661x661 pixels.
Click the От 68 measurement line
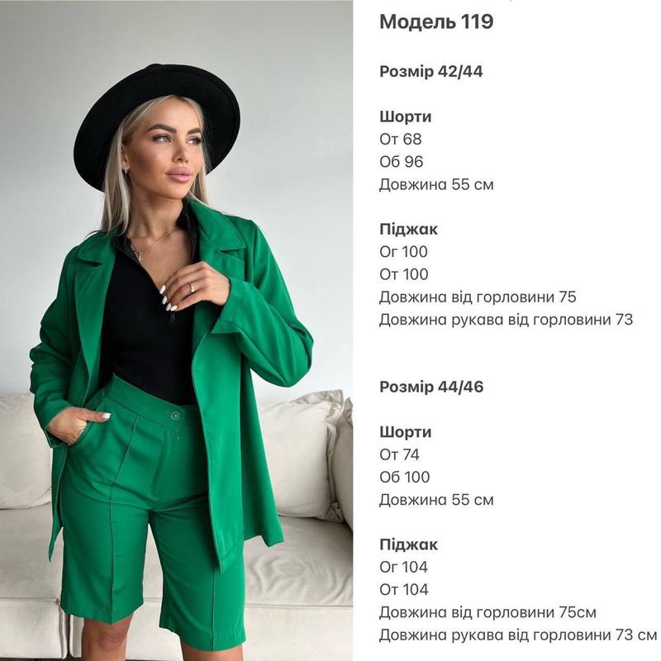point(400,139)
